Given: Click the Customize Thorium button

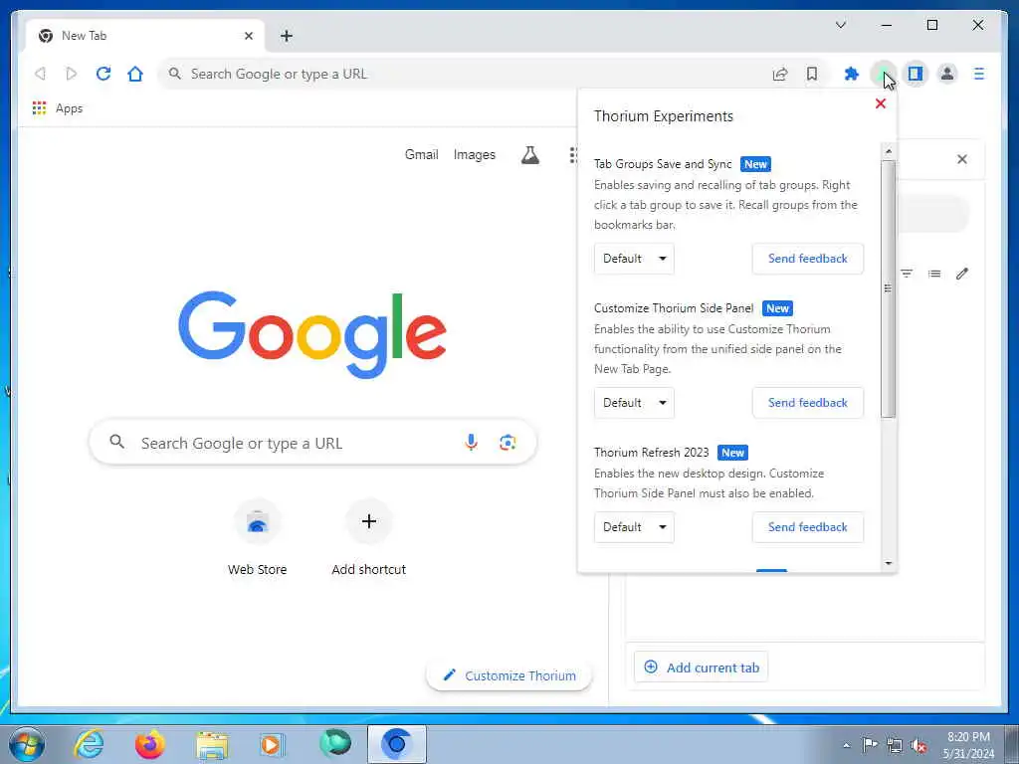Looking at the screenshot, I should (x=509, y=675).
